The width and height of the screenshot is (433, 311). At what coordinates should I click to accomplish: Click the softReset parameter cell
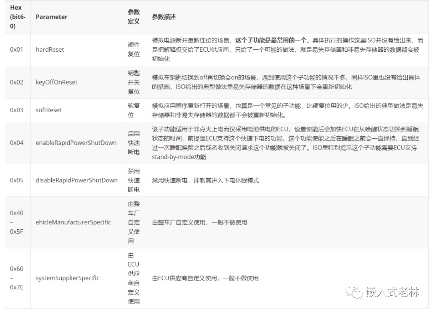click(77, 110)
